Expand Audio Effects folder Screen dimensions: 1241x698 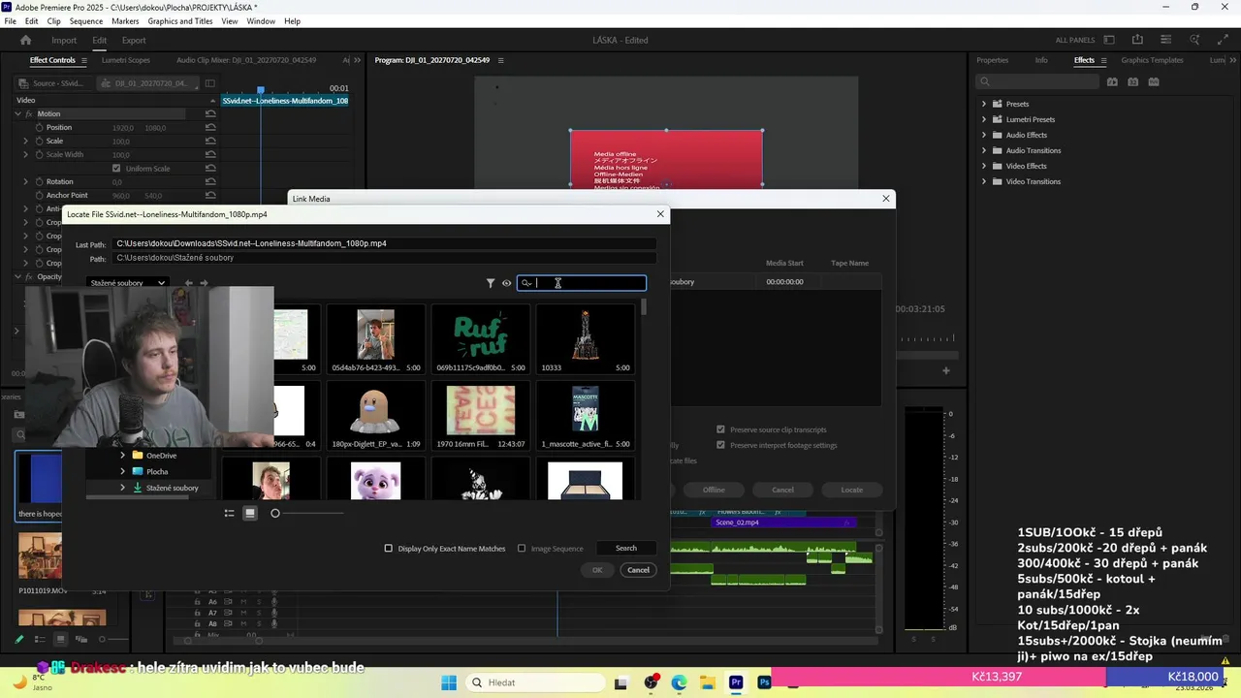point(984,135)
